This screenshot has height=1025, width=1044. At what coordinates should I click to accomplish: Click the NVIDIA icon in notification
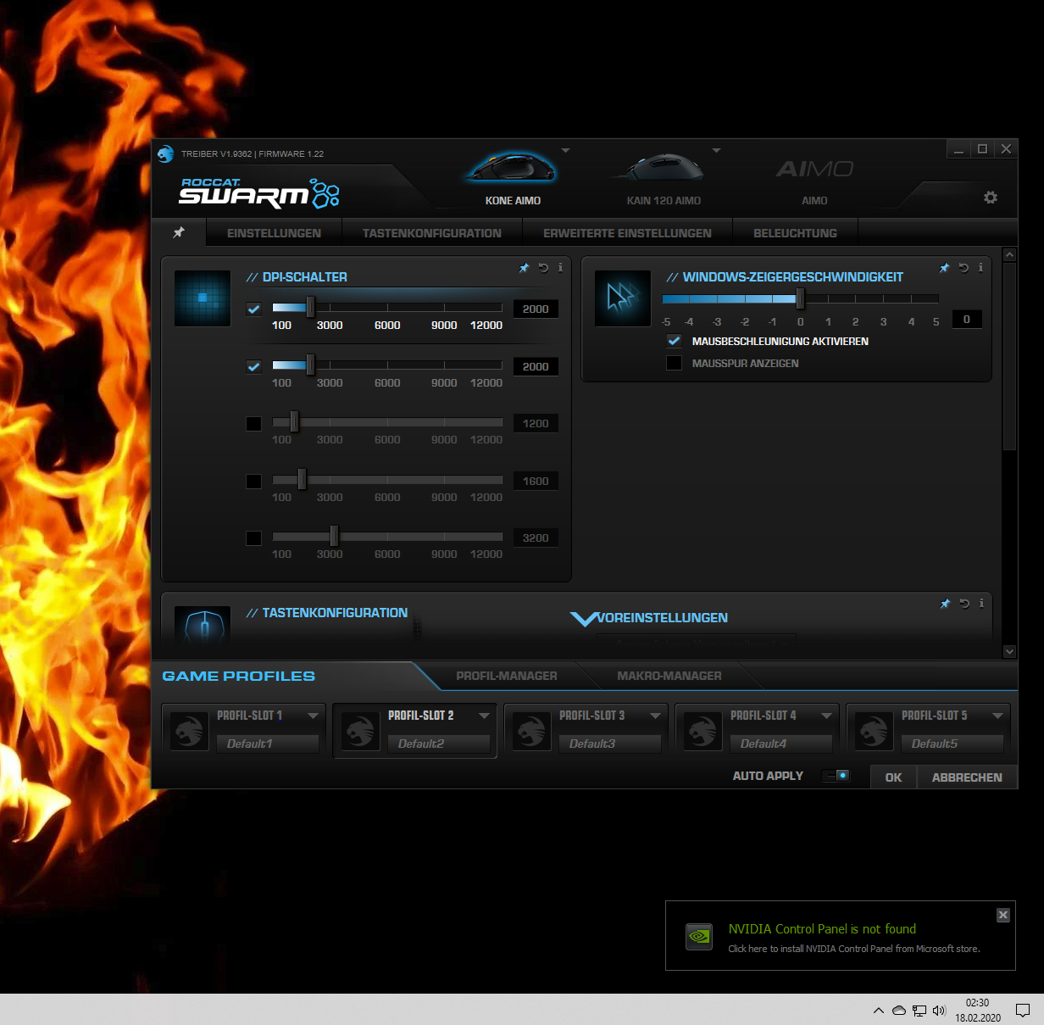(x=699, y=936)
